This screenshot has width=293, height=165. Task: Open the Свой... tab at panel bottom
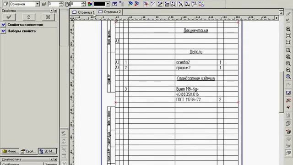[28, 151]
